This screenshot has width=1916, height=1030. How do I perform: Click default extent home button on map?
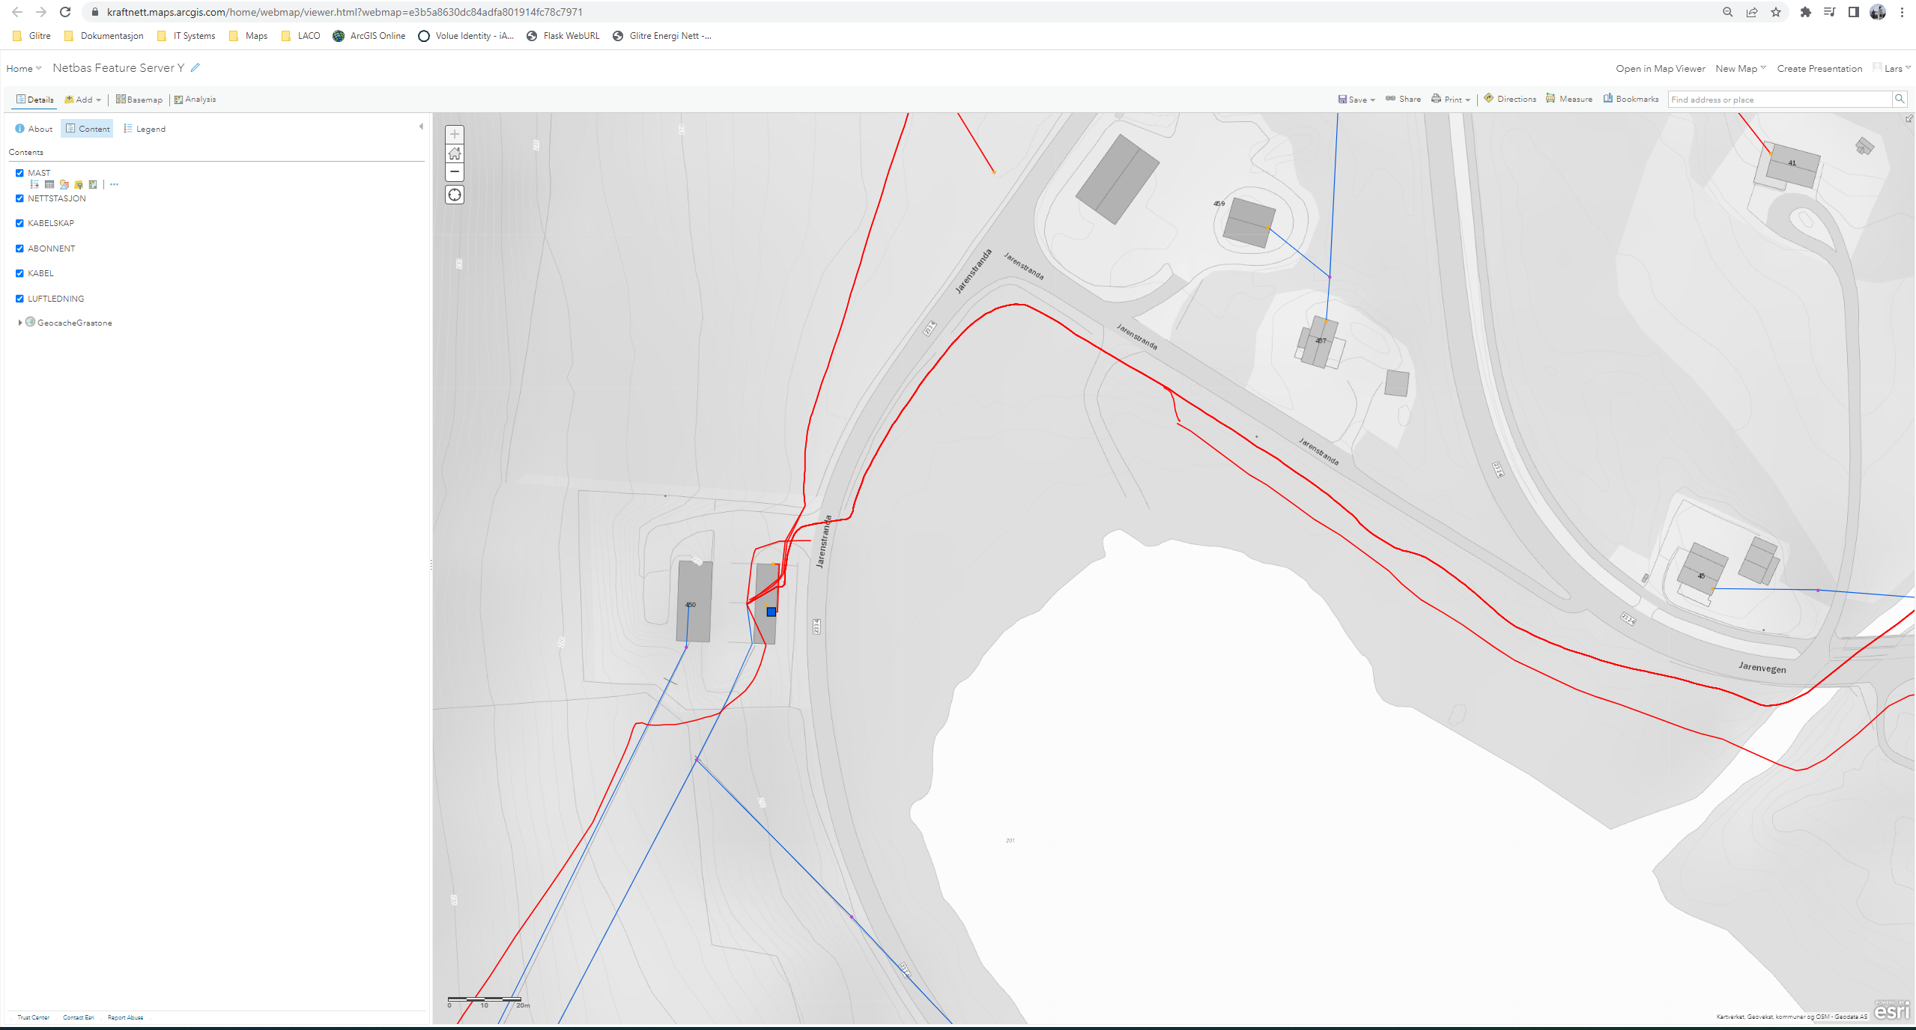click(x=455, y=153)
